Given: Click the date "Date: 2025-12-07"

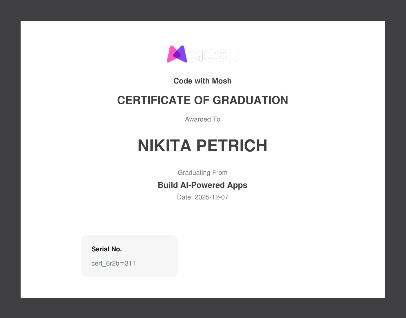Looking at the screenshot, I should [202, 197].
